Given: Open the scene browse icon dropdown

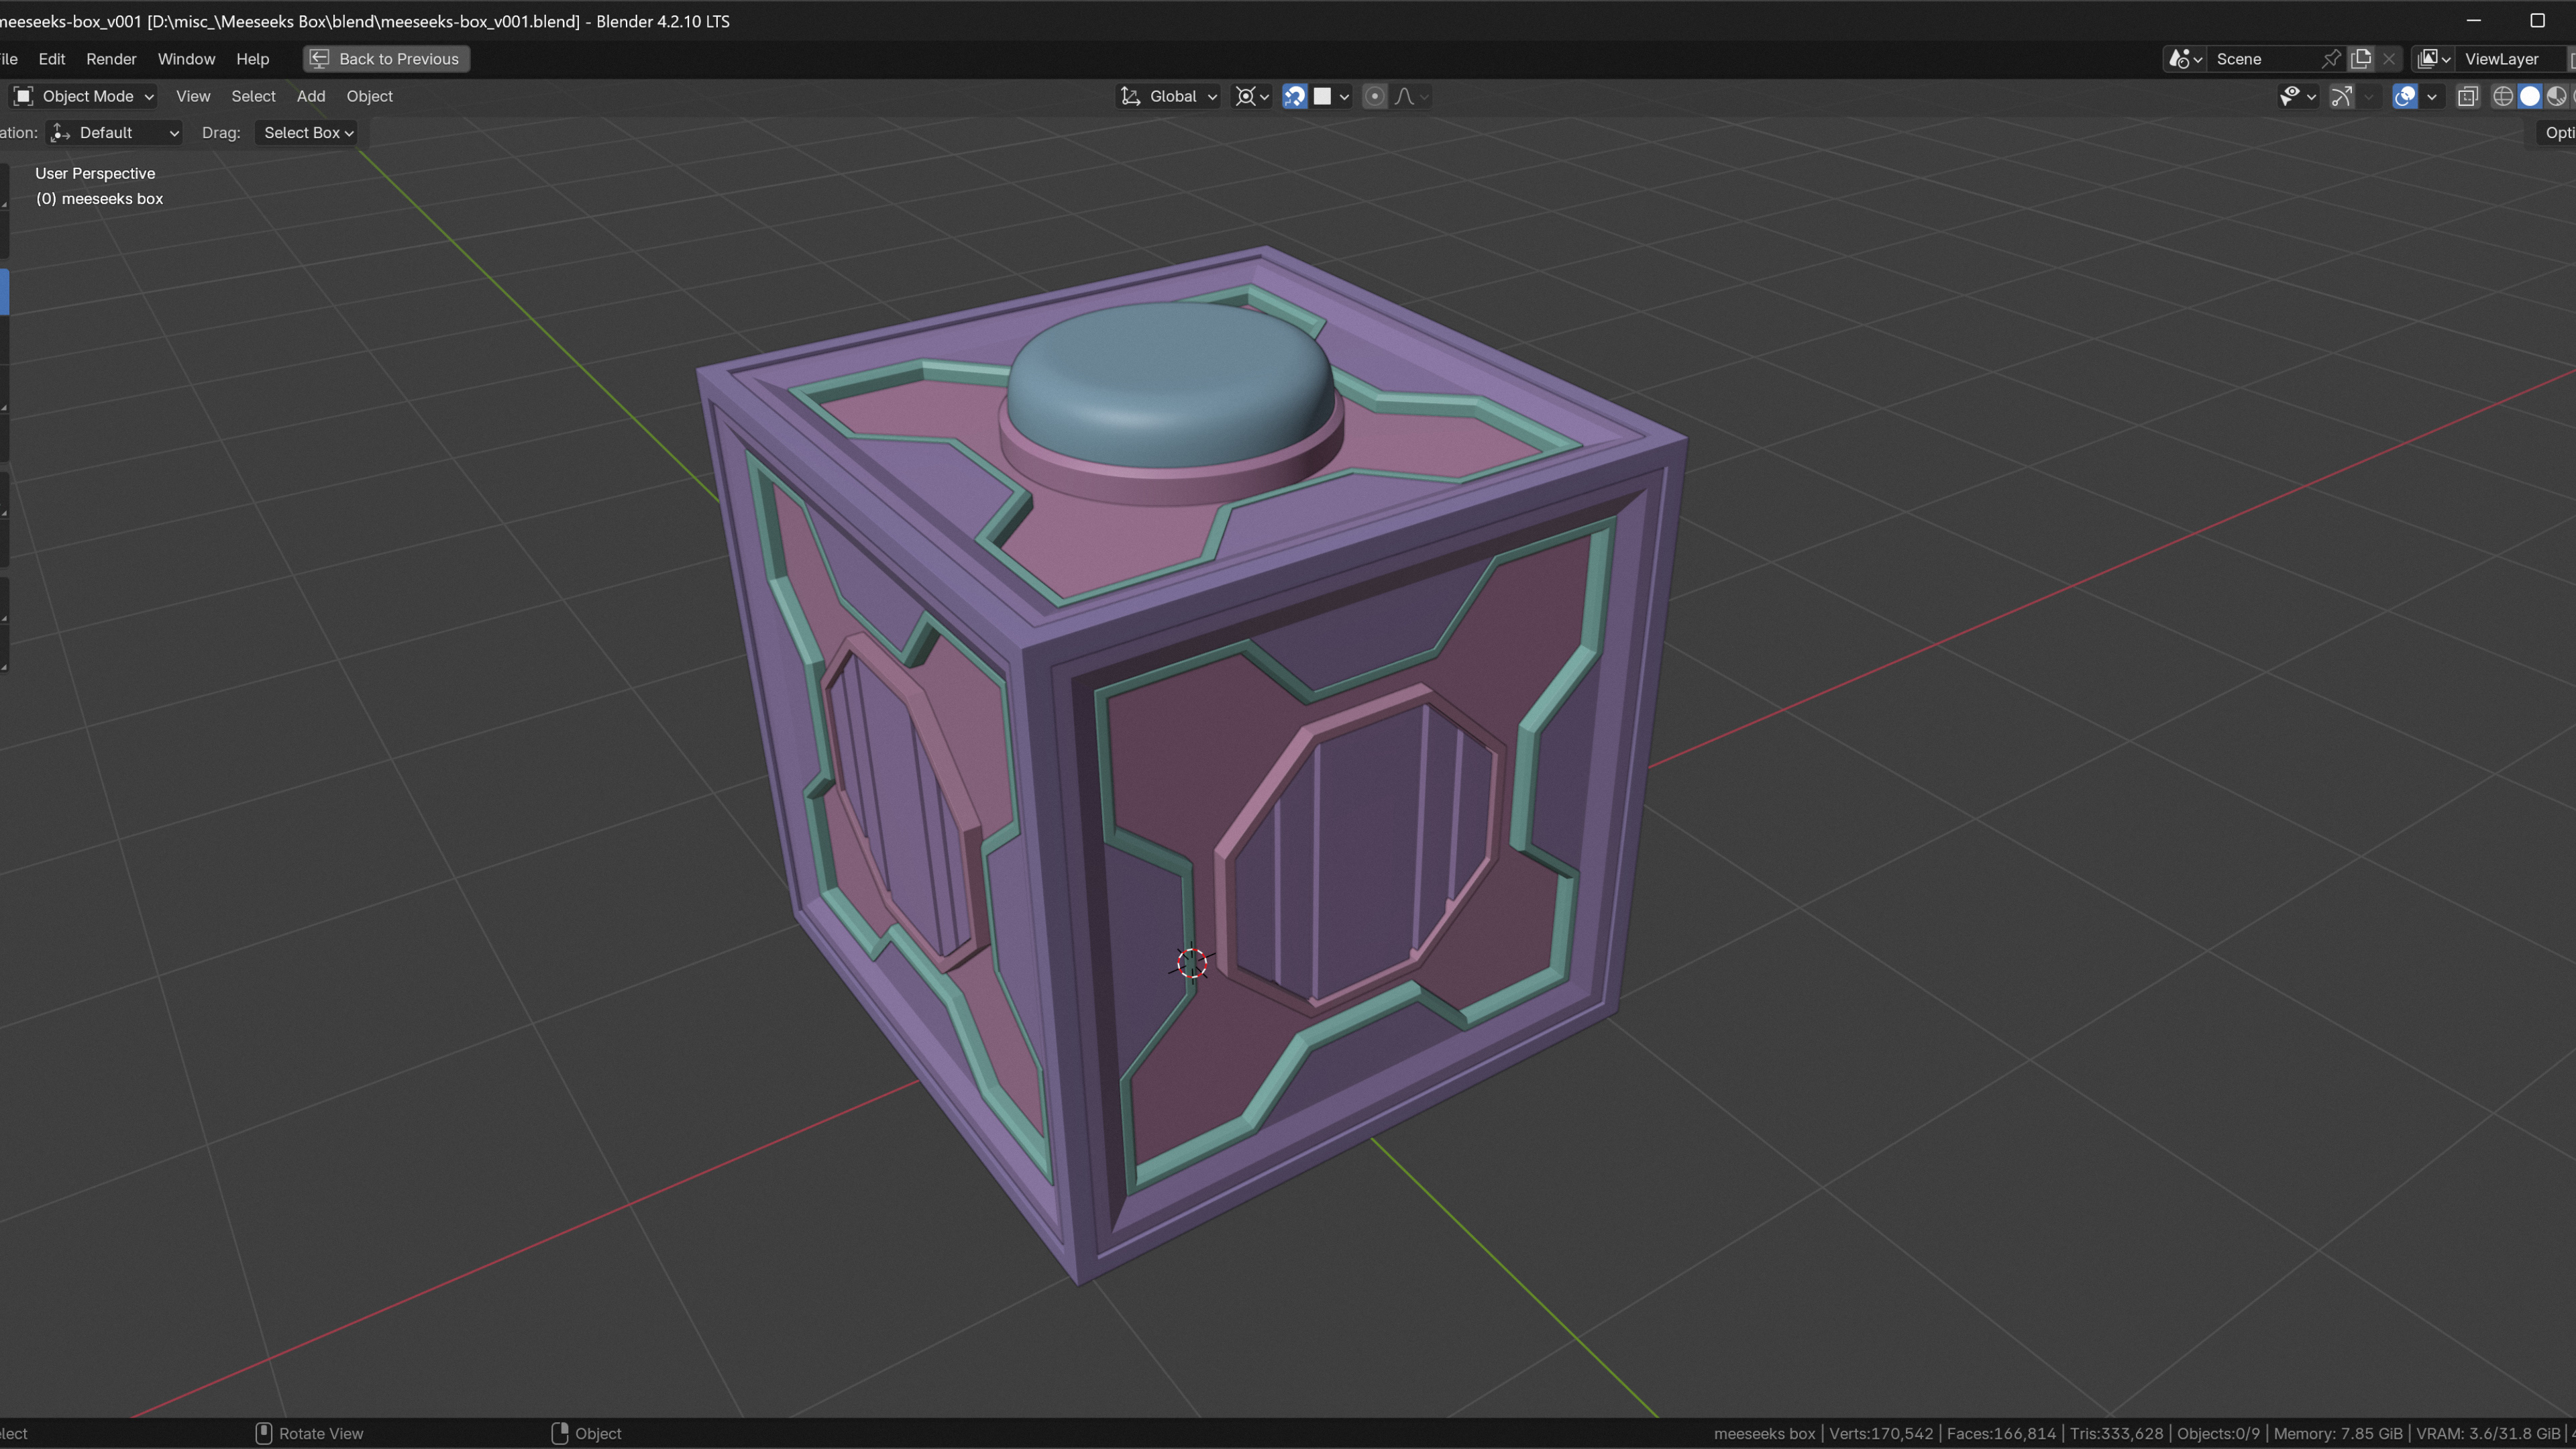Looking at the screenshot, I should click(x=2185, y=59).
